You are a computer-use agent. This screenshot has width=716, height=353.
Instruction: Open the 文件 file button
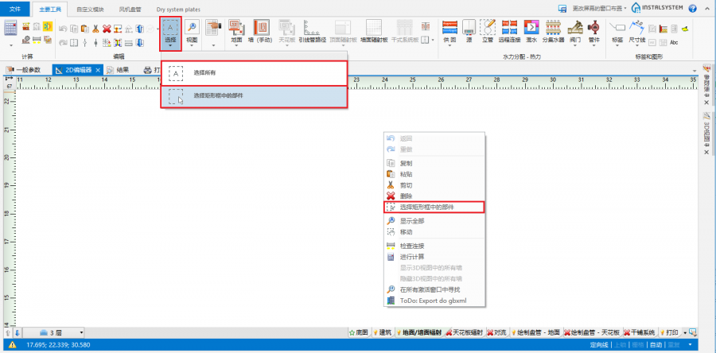coord(14,8)
